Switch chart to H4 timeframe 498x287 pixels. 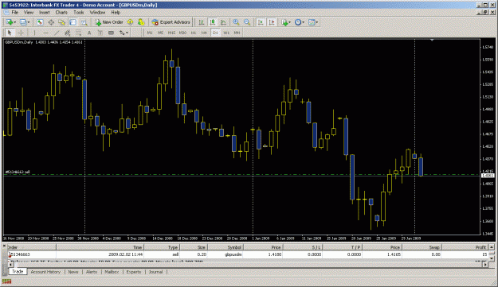[x=204, y=33]
